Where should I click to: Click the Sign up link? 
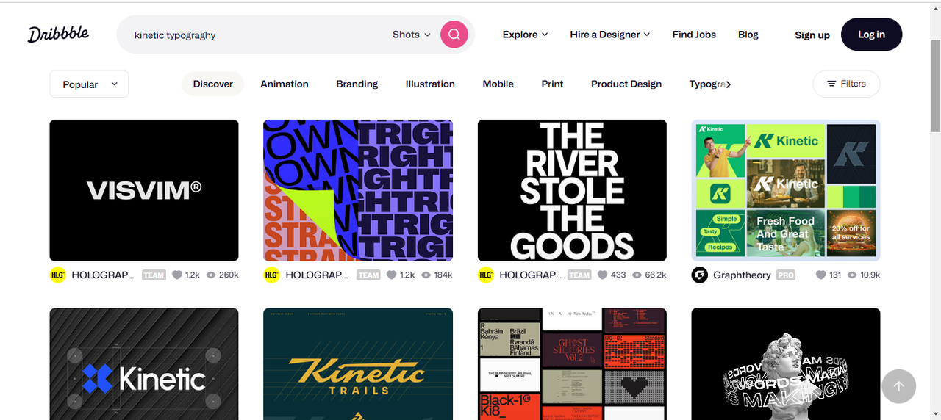point(812,35)
